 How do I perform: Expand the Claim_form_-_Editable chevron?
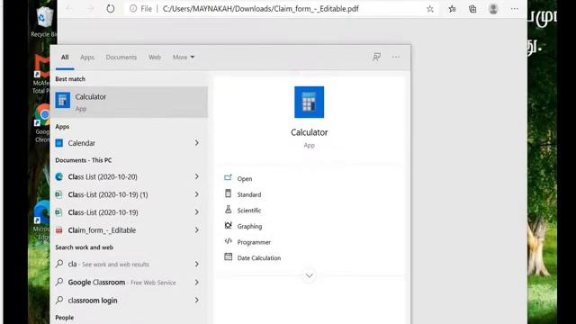(197, 230)
